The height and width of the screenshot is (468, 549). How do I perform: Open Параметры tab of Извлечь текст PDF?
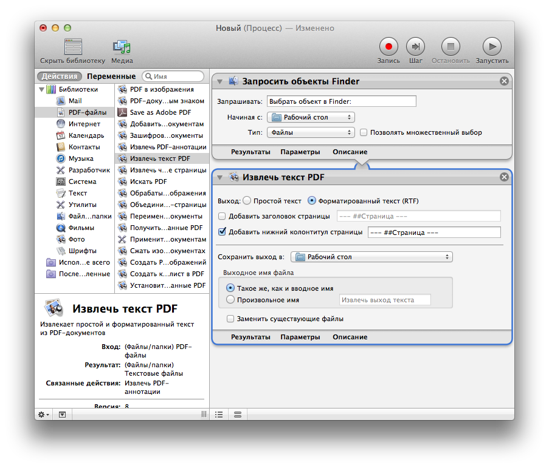300,337
